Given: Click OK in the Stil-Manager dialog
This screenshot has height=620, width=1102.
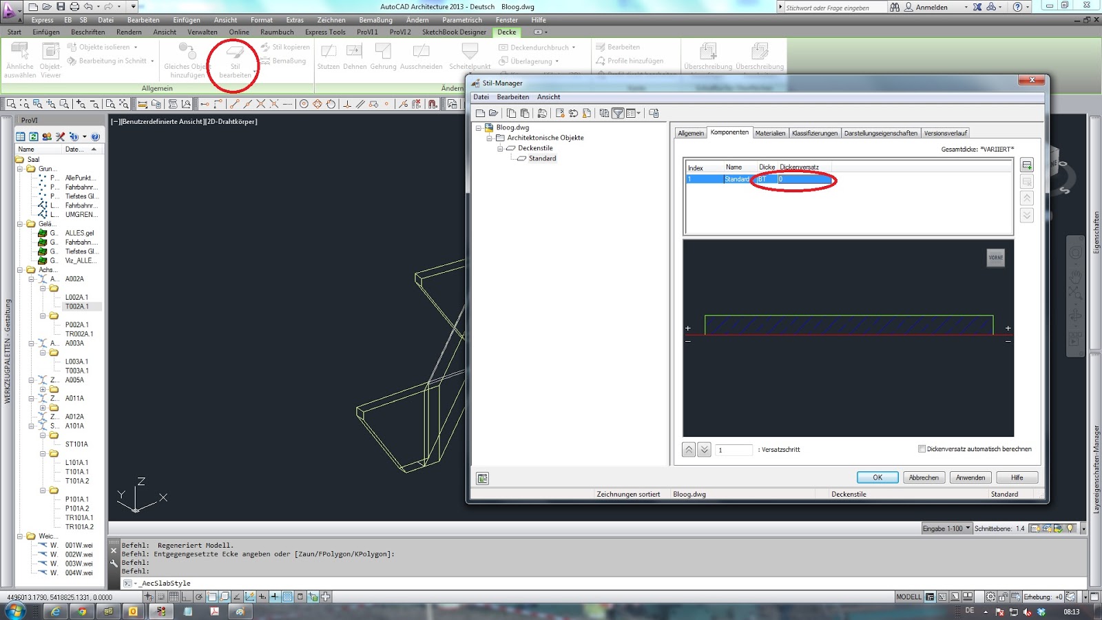Looking at the screenshot, I should tap(877, 477).
